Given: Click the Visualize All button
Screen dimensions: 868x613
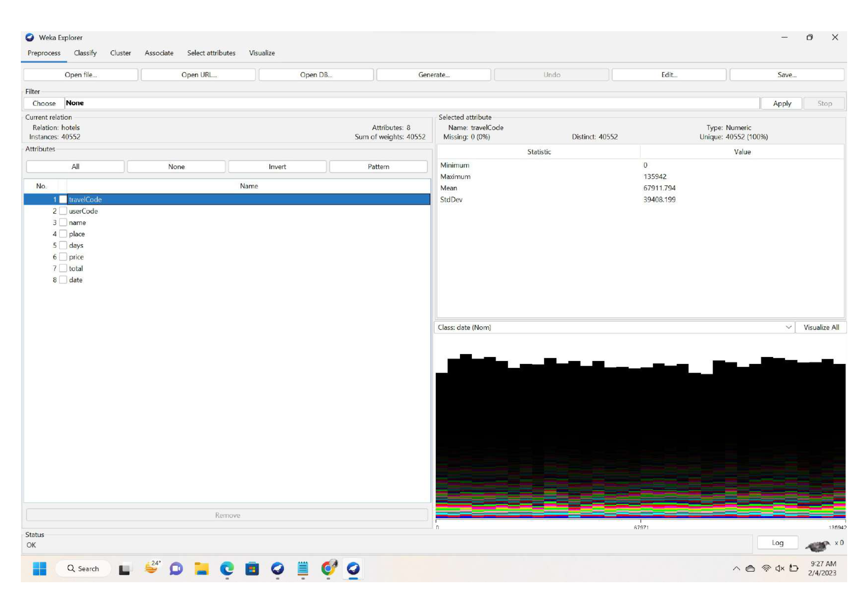Looking at the screenshot, I should pos(821,327).
